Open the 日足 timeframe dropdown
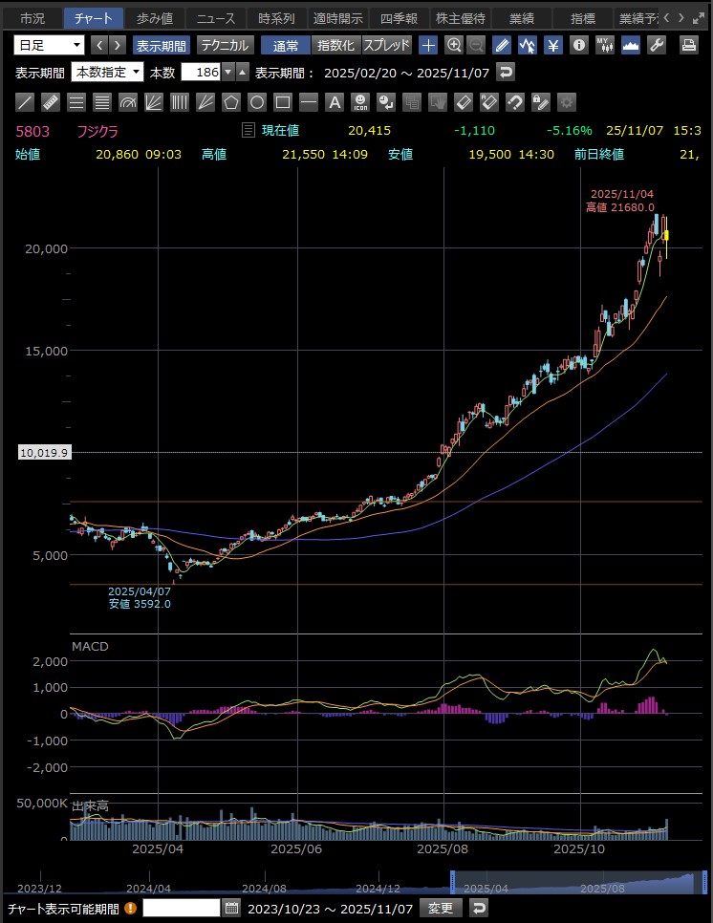Screen dimensions: 713x923 [50, 45]
